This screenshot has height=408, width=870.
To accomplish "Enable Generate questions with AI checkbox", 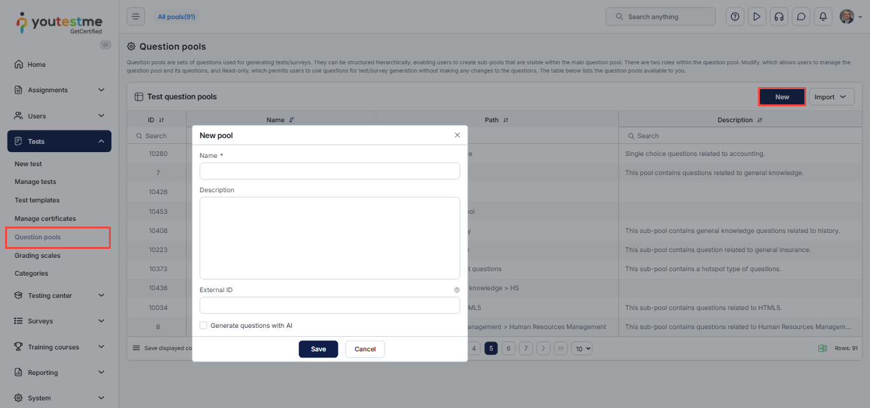I will pos(203,325).
